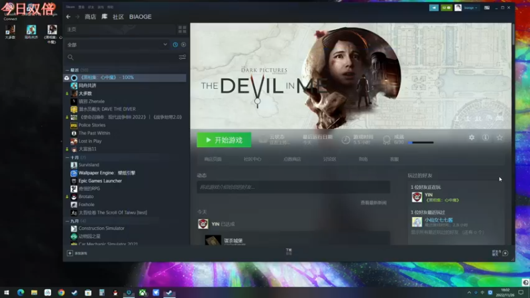Viewport: 530px width, 298px height.
Task: Click the 主页 library home button
Action: coord(121,29)
